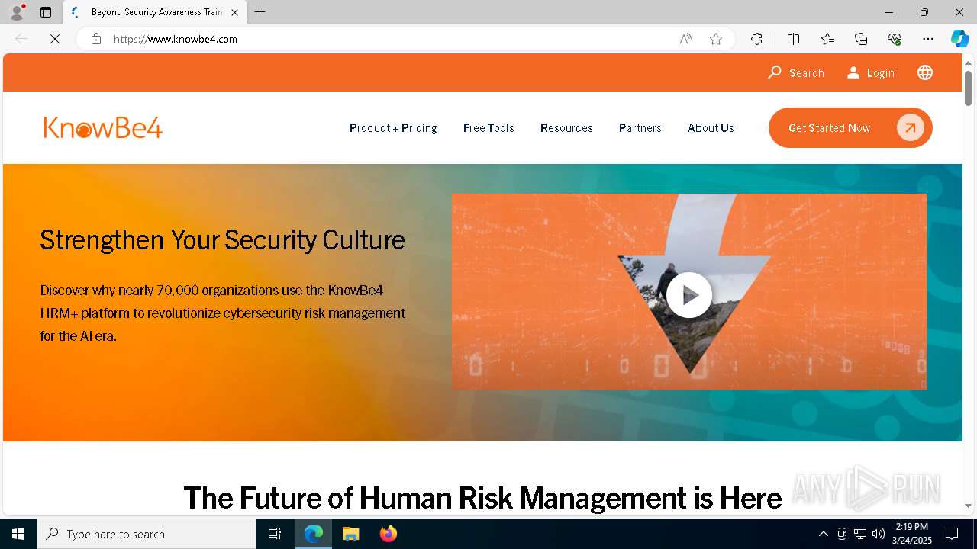Open a new browser tab

pos(260,12)
